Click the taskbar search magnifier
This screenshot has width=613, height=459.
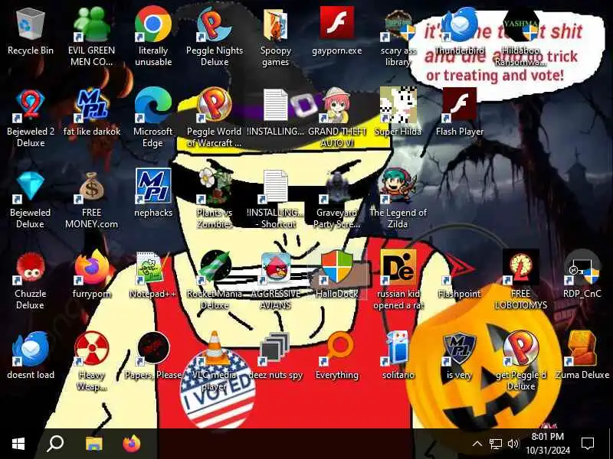(55, 444)
